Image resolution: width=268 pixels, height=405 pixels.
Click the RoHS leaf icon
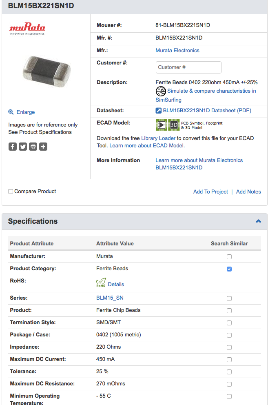(x=101, y=283)
